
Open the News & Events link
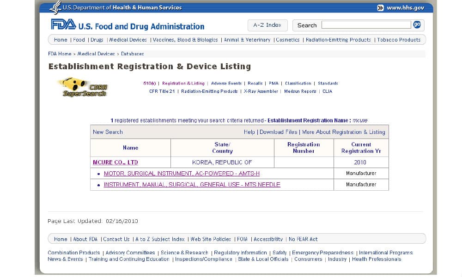click(66, 259)
